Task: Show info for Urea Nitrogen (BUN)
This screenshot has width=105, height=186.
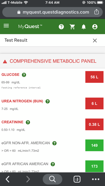Action: (48, 101)
